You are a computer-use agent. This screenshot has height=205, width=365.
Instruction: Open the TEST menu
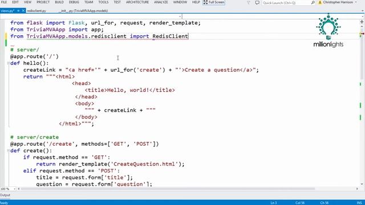pos(117,2)
